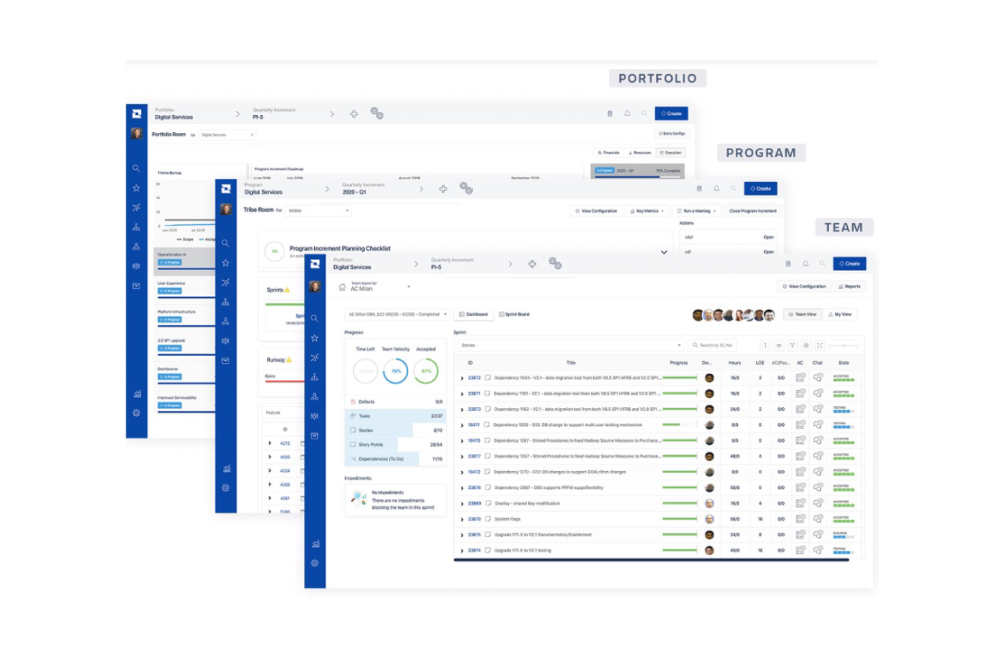This screenshot has width=1002, height=656.
Task: Open the gear settings in Program window sidebar
Action: [225, 487]
